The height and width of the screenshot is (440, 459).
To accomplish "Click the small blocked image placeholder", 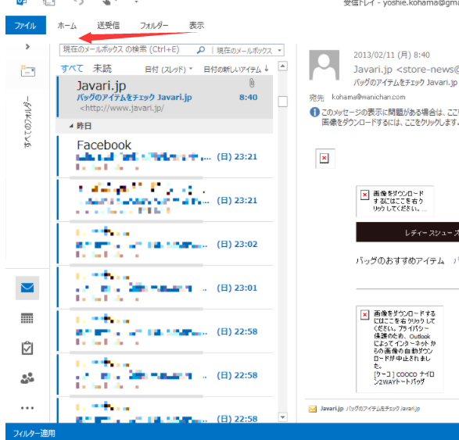I will point(325,159).
